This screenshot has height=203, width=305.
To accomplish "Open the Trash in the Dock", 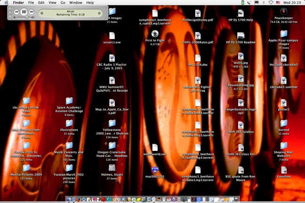I will 236,199.
